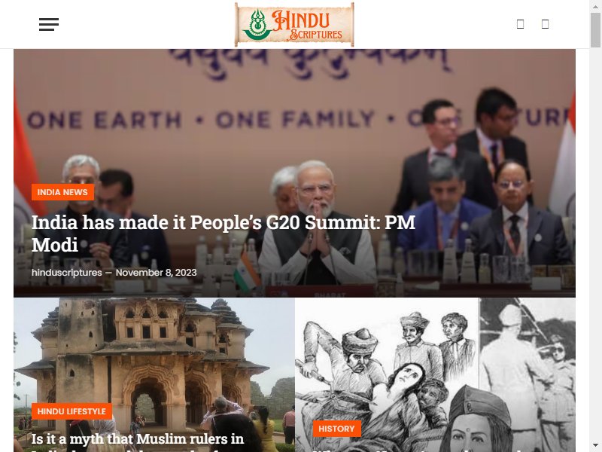Select the HISTORY category tag

pyautogui.click(x=336, y=429)
